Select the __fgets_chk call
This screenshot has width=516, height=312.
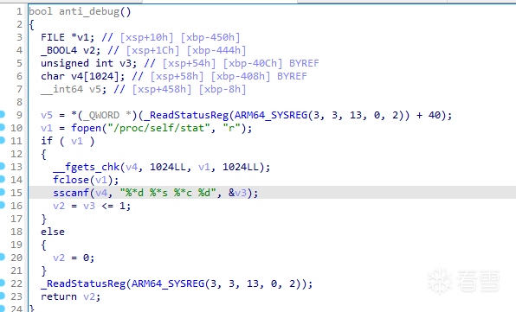87,167
